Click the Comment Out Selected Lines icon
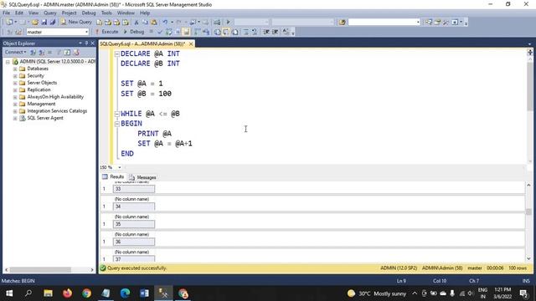The image size is (536, 301). [x=246, y=32]
